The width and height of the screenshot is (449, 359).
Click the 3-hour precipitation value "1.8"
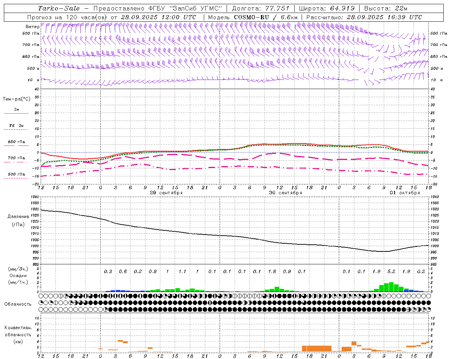[x=272, y=271]
